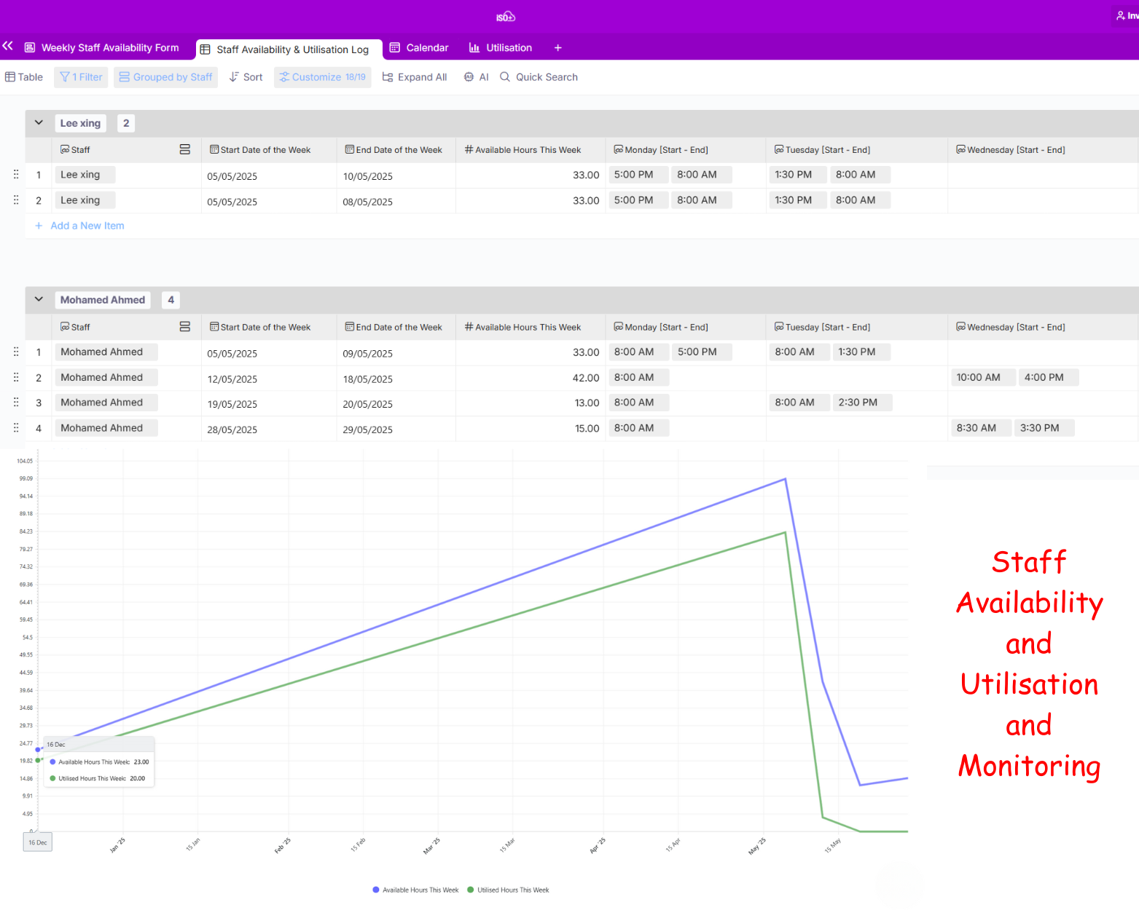
Task: Grab drag handle of Mohamed Ahmed row 3
Action: 16,403
